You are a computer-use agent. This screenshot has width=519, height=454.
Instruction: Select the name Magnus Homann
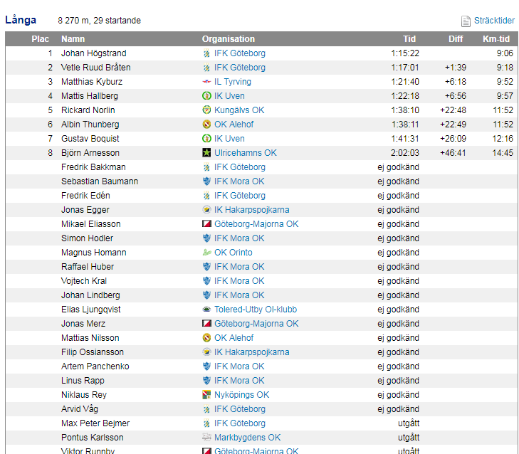pos(94,253)
